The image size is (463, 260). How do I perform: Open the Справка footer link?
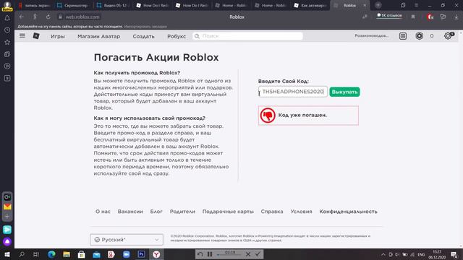[272, 212]
